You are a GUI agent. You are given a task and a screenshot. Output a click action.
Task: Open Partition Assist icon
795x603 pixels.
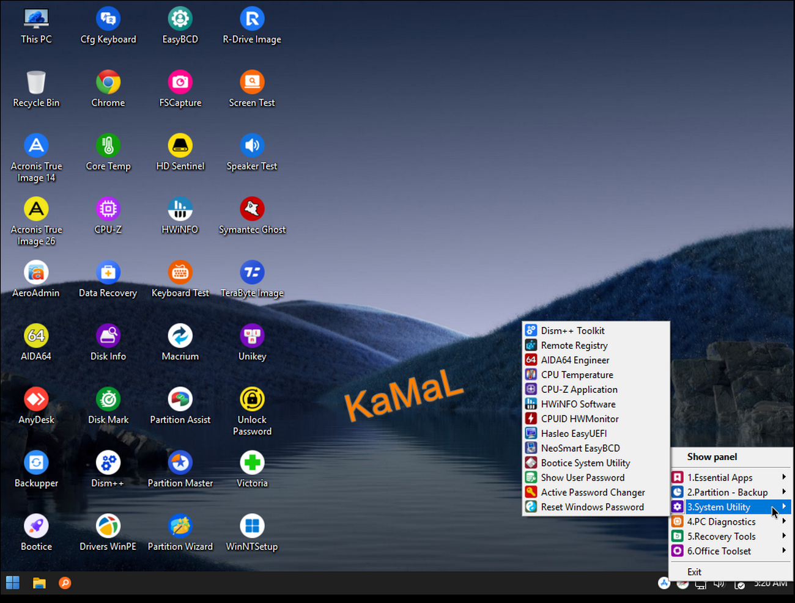click(x=180, y=406)
